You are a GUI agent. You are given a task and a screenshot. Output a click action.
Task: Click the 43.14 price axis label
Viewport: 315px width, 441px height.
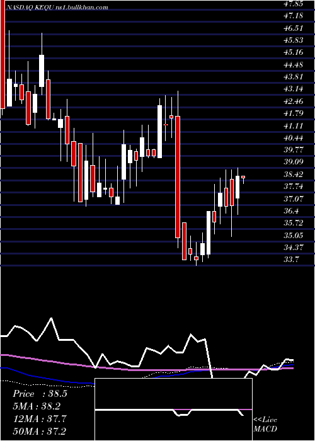[294, 89]
